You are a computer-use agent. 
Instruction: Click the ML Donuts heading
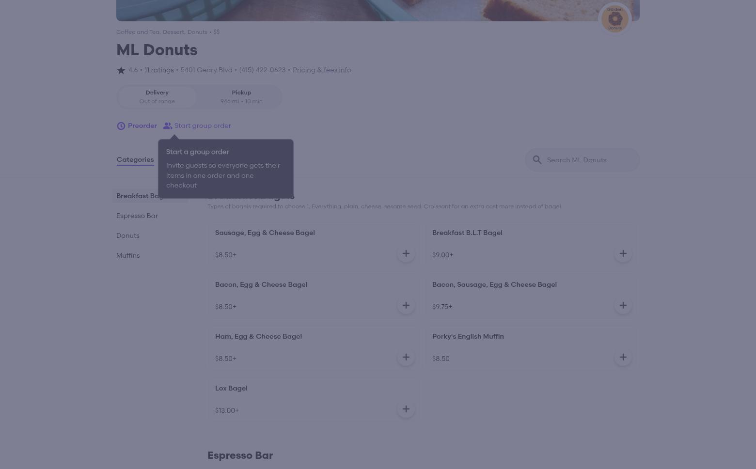click(x=157, y=50)
